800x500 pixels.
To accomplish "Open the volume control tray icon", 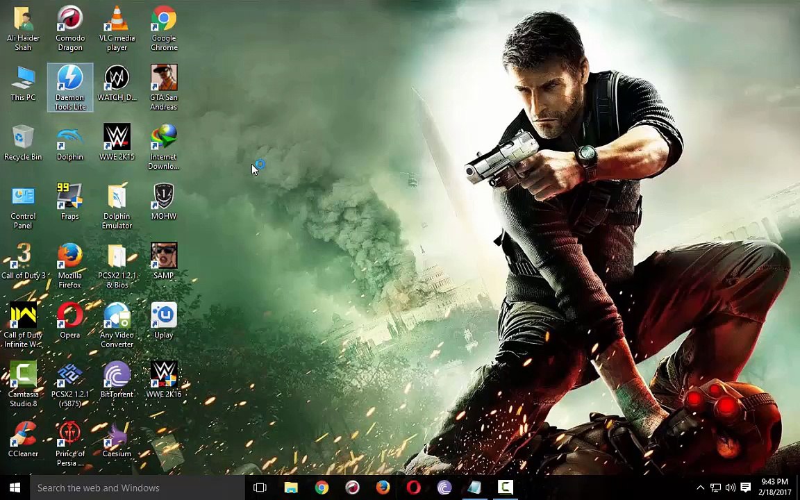I will 730,487.
